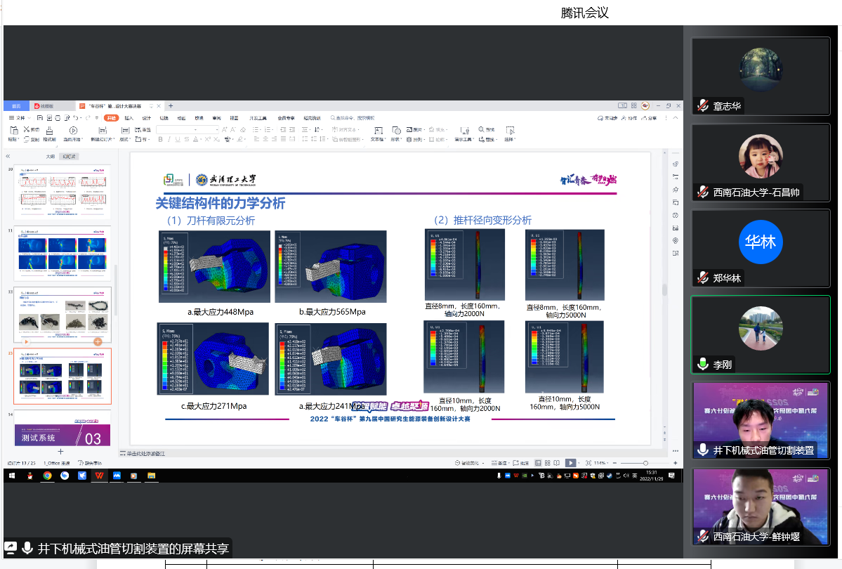842x569 pixels.
Task: Toggle bold formatting in ribbon
Action: 159,139
